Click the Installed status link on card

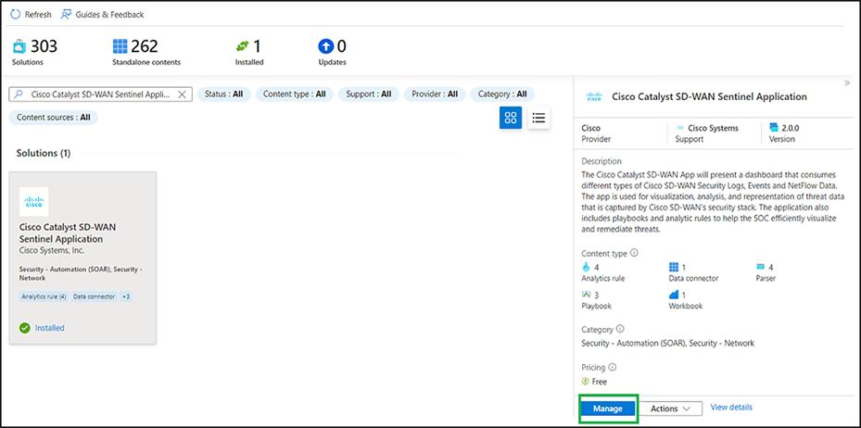50,328
